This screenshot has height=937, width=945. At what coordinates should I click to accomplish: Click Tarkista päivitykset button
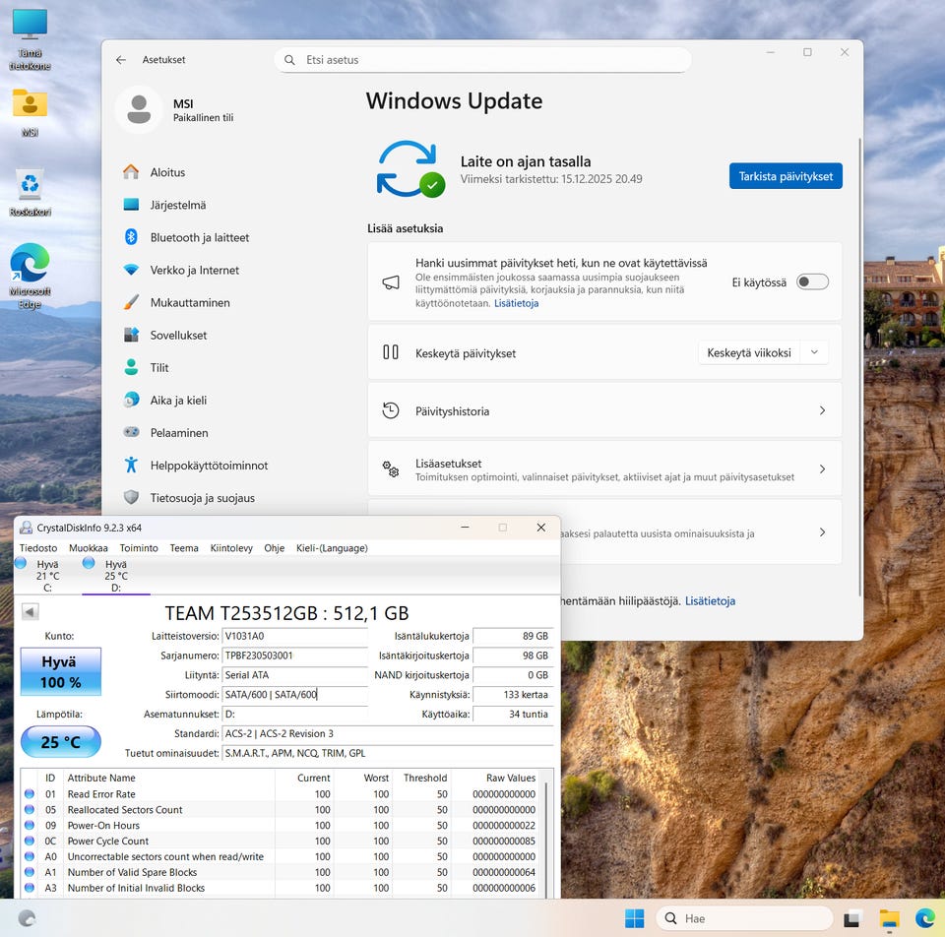(x=786, y=176)
